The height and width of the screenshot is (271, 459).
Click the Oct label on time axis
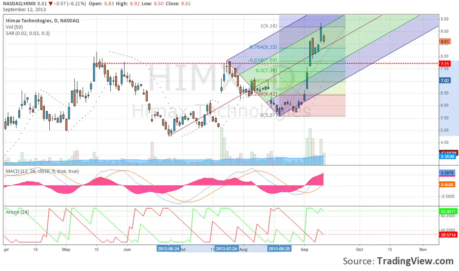tap(360, 250)
